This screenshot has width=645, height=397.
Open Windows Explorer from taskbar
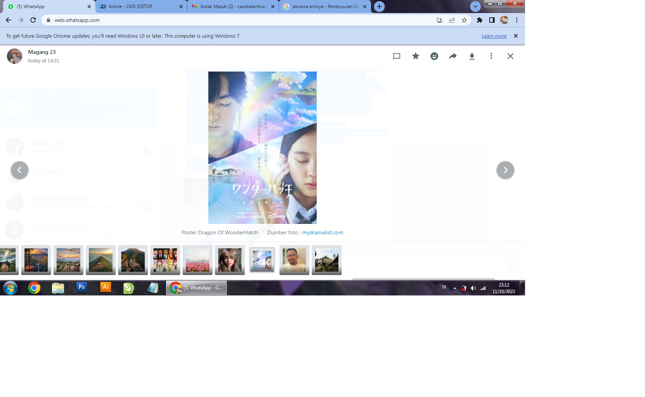pos(58,288)
